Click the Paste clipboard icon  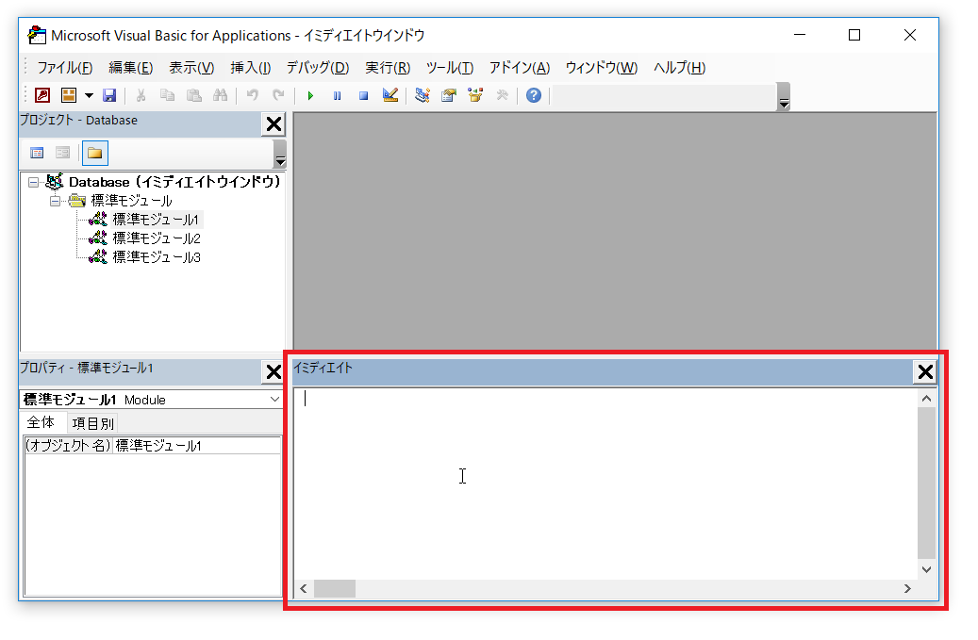point(194,95)
